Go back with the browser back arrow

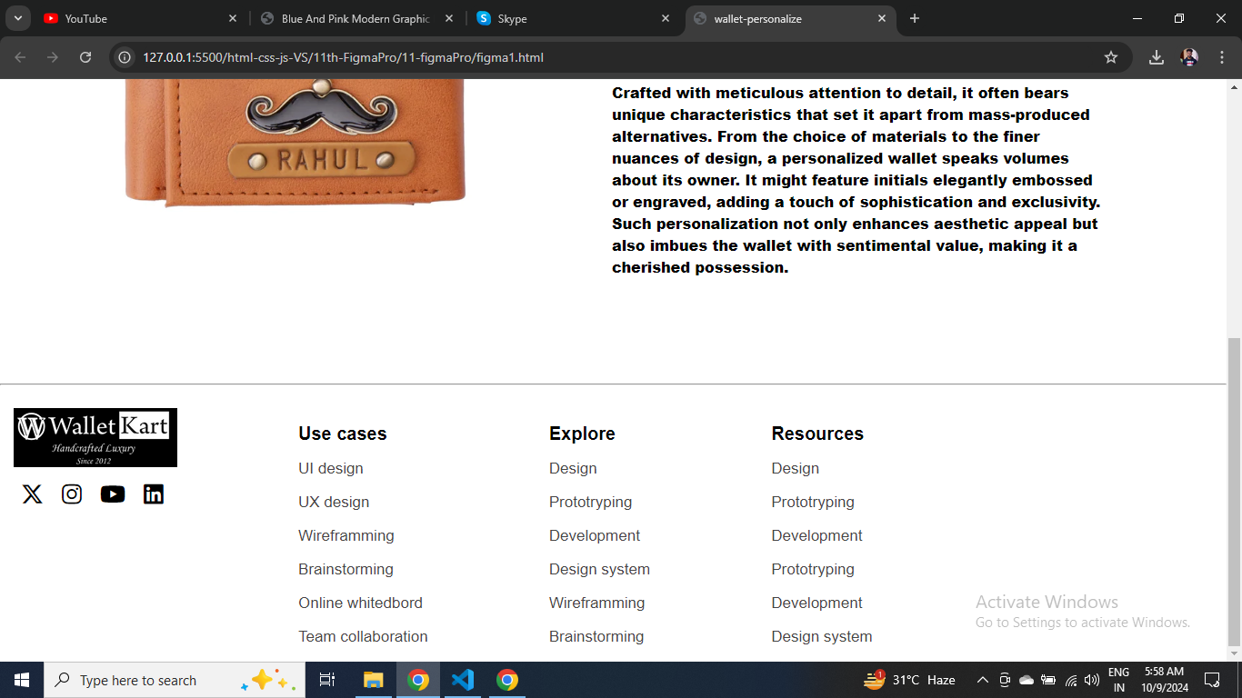pyautogui.click(x=20, y=57)
